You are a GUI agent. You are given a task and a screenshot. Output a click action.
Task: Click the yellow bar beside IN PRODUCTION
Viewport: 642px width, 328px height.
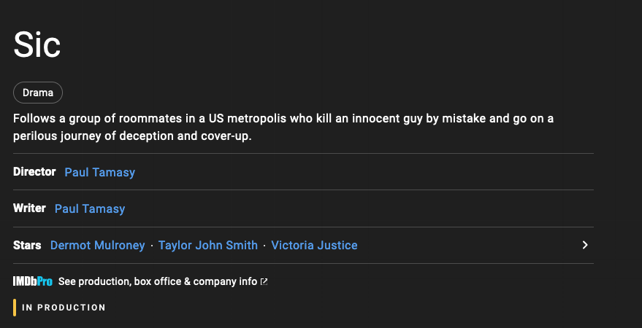tap(15, 308)
